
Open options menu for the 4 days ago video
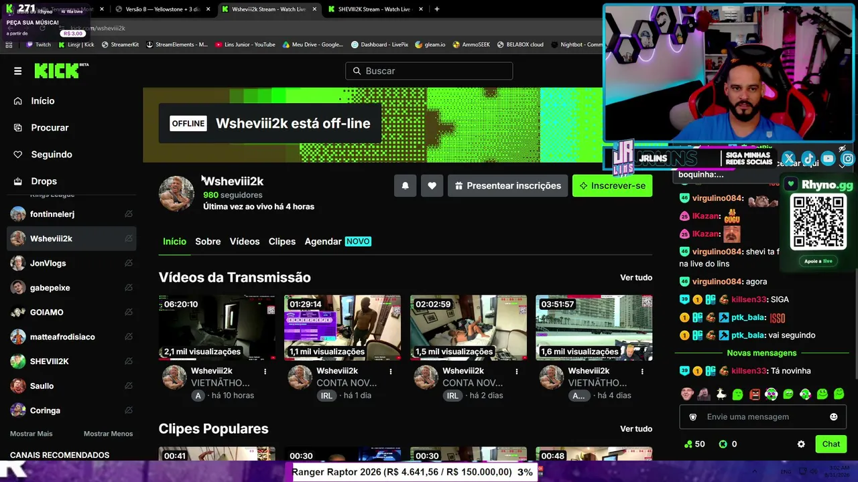pos(642,372)
